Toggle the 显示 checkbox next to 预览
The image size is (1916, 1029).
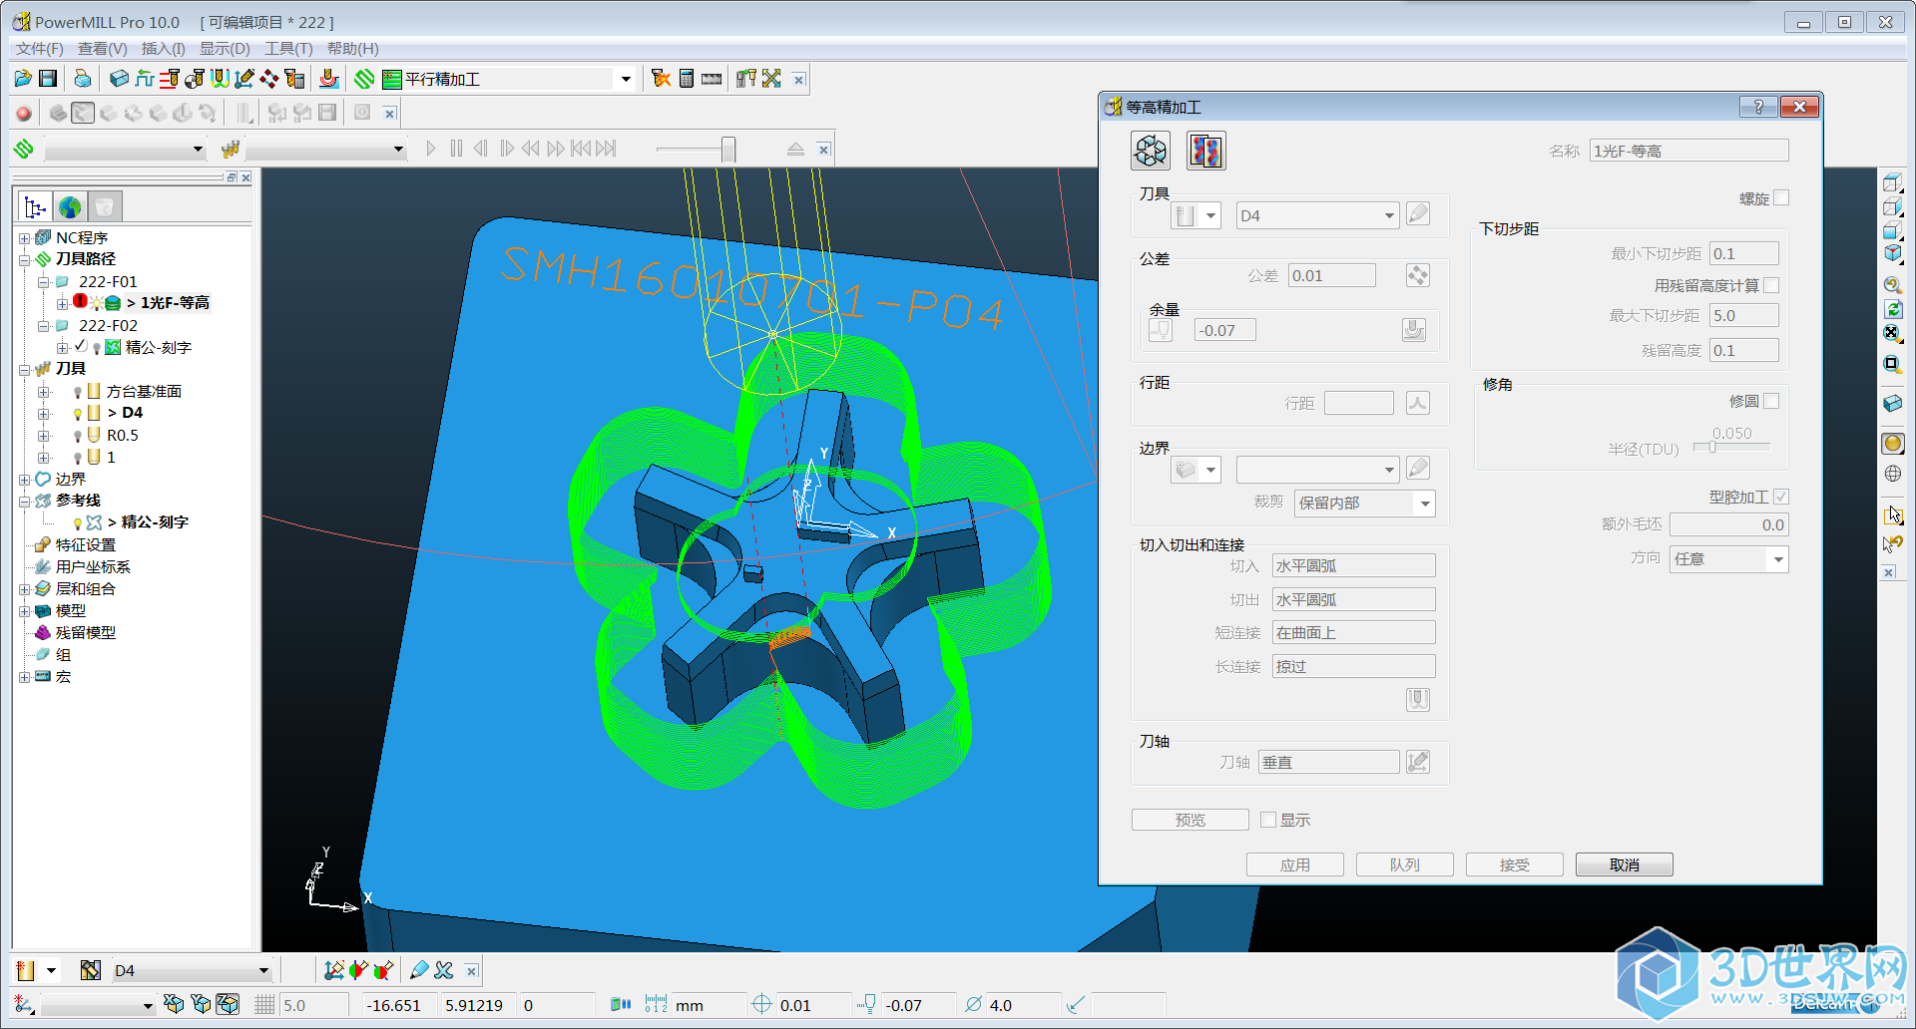point(1268,820)
